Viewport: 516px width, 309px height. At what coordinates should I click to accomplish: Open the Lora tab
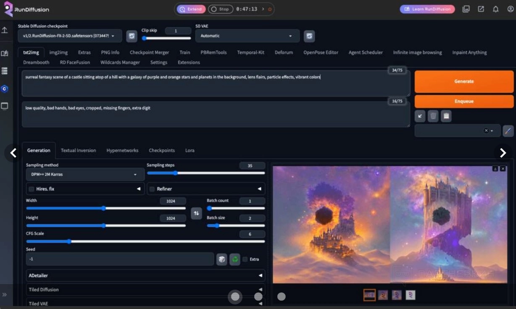click(x=190, y=150)
